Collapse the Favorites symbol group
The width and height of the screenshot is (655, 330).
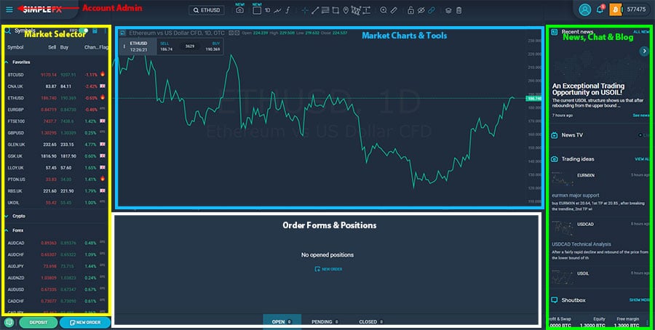pyautogui.click(x=8, y=62)
